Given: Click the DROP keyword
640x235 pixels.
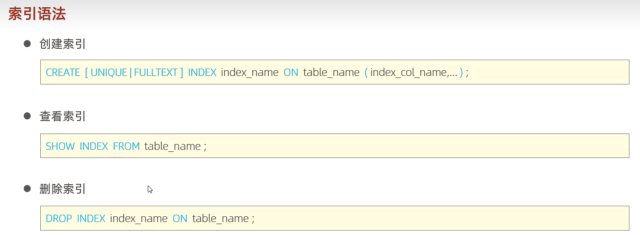Looking at the screenshot, I should click(59, 219).
